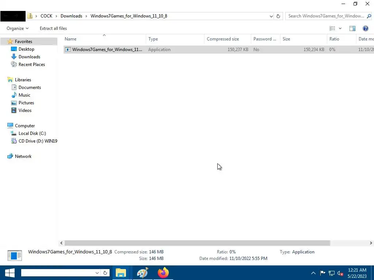Click the Videos film icon
The image size is (374, 280).
pyautogui.click(x=14, y=110)
